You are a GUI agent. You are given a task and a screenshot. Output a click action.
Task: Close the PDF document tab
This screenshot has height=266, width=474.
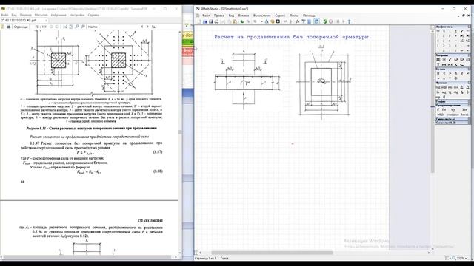(x=46, y=20)
